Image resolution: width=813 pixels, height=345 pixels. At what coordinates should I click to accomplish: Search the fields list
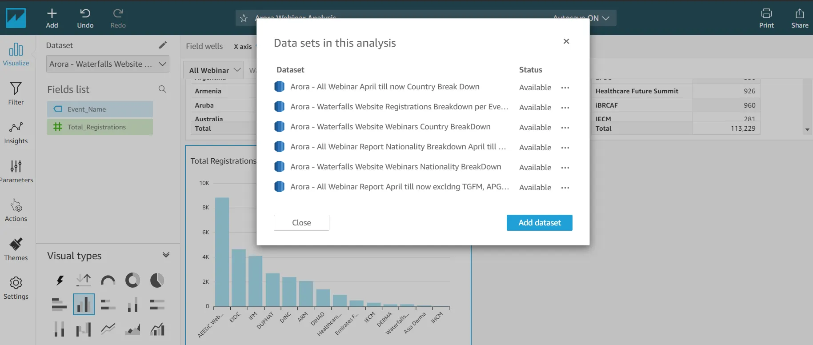point(163,89)
